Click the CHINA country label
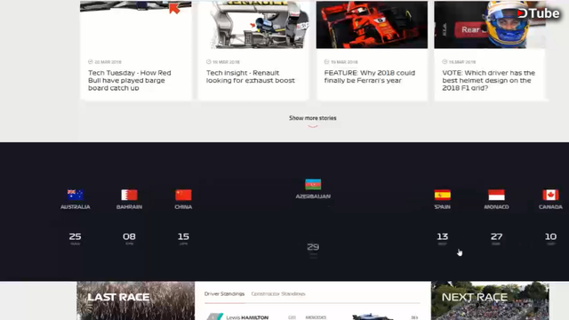The width and height of the screenshot is (569, 320). (x=183, y=207)
